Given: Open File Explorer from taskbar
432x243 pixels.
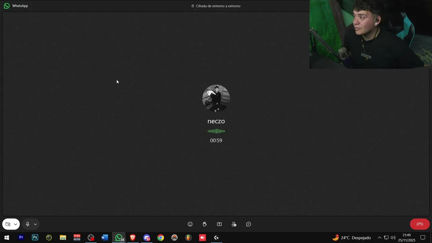Looking at the screenshot, I should coord(63,238).
